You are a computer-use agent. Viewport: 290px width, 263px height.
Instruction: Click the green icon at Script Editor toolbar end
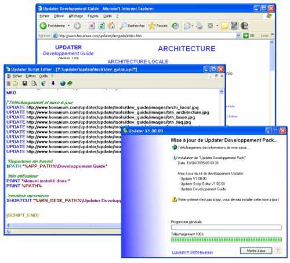click(x=70, y=83)
